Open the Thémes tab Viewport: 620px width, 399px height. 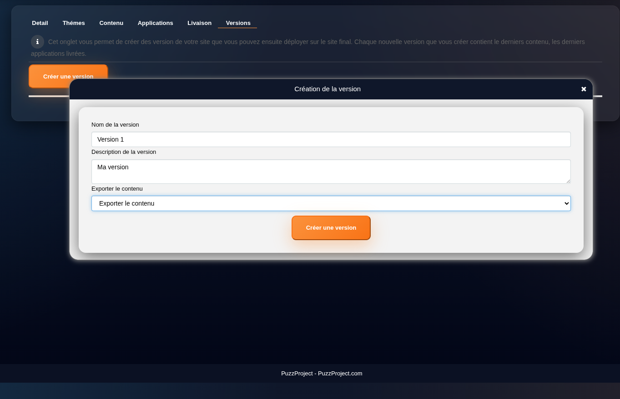coord(74,23)
